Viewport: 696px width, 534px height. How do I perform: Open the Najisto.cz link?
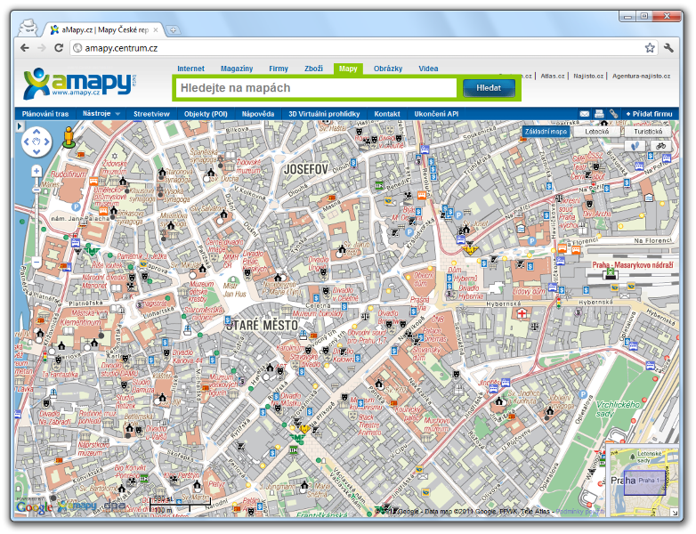(x=588, y=76)
